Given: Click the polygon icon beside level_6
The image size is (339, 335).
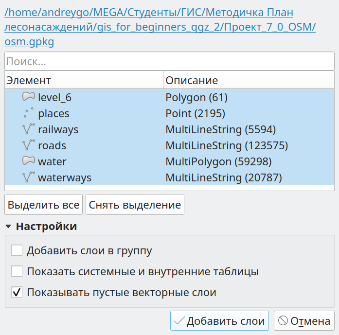Looking at the screenshot, I should (29, 97).
